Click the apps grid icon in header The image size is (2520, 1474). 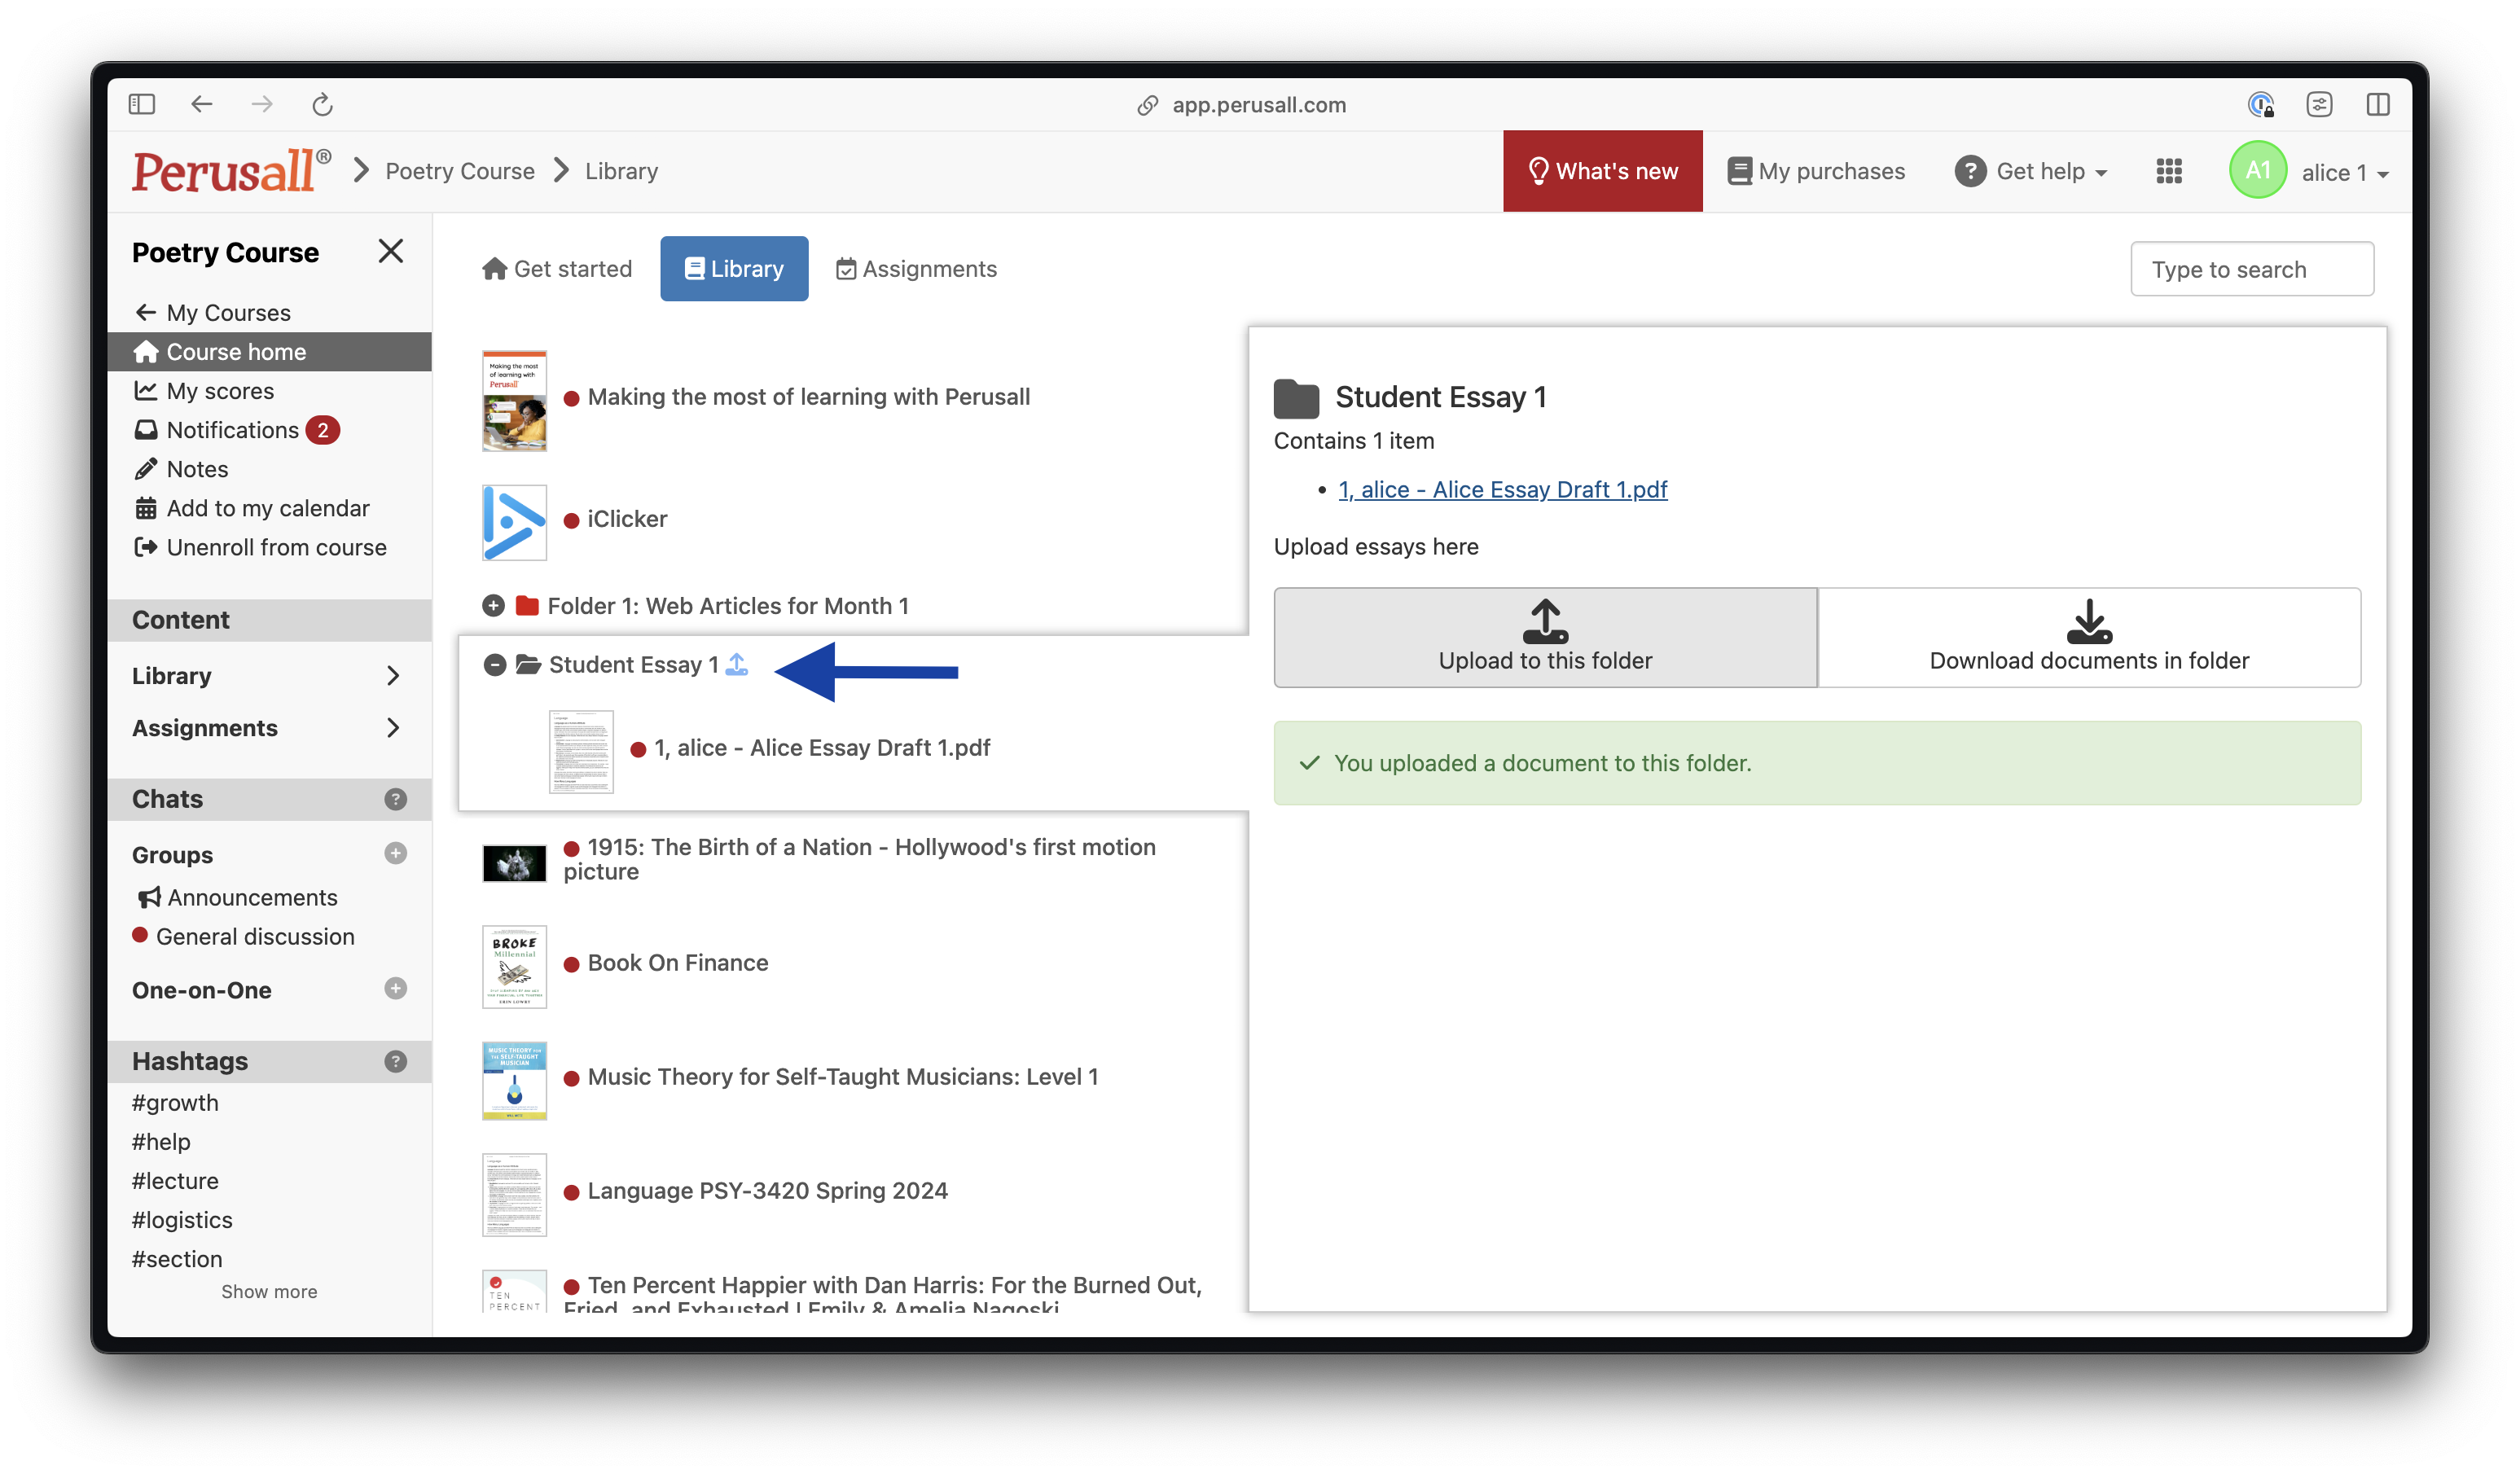click(x=2168, y=171)
